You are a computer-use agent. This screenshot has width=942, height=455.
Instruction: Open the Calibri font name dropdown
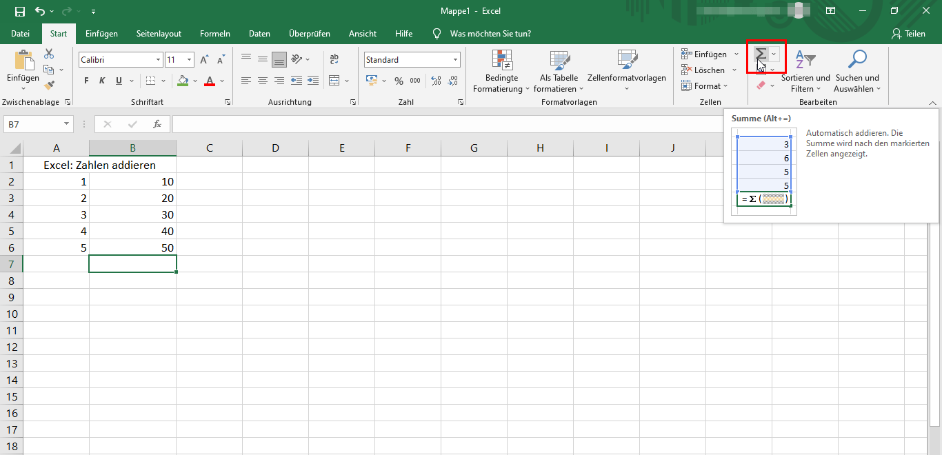[158, 60]
